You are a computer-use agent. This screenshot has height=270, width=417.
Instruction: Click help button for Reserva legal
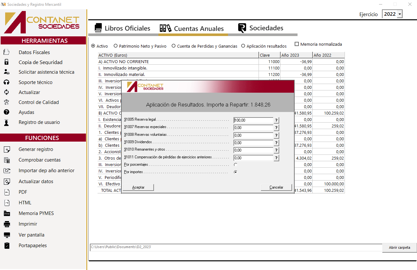[x=276, y=120]
